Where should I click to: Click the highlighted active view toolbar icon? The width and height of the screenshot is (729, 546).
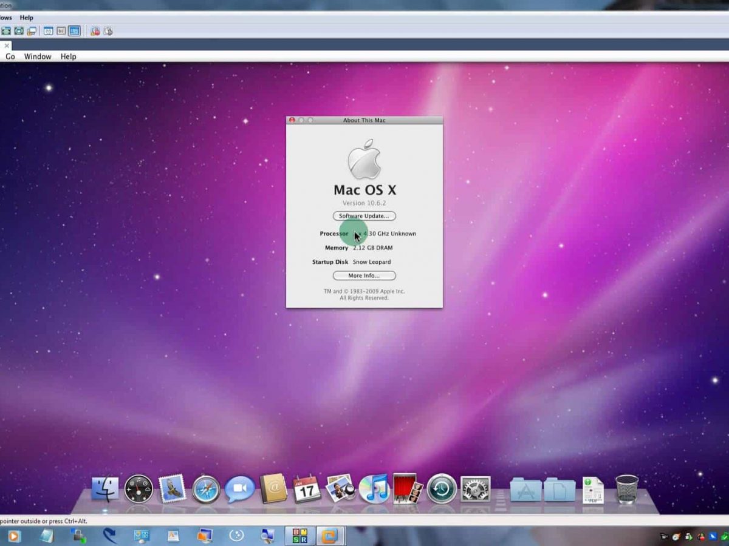tap(74, 31)
